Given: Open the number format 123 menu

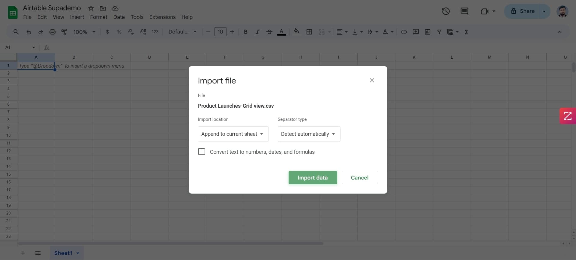Looking at the screenshot, I should coord(155,32).
